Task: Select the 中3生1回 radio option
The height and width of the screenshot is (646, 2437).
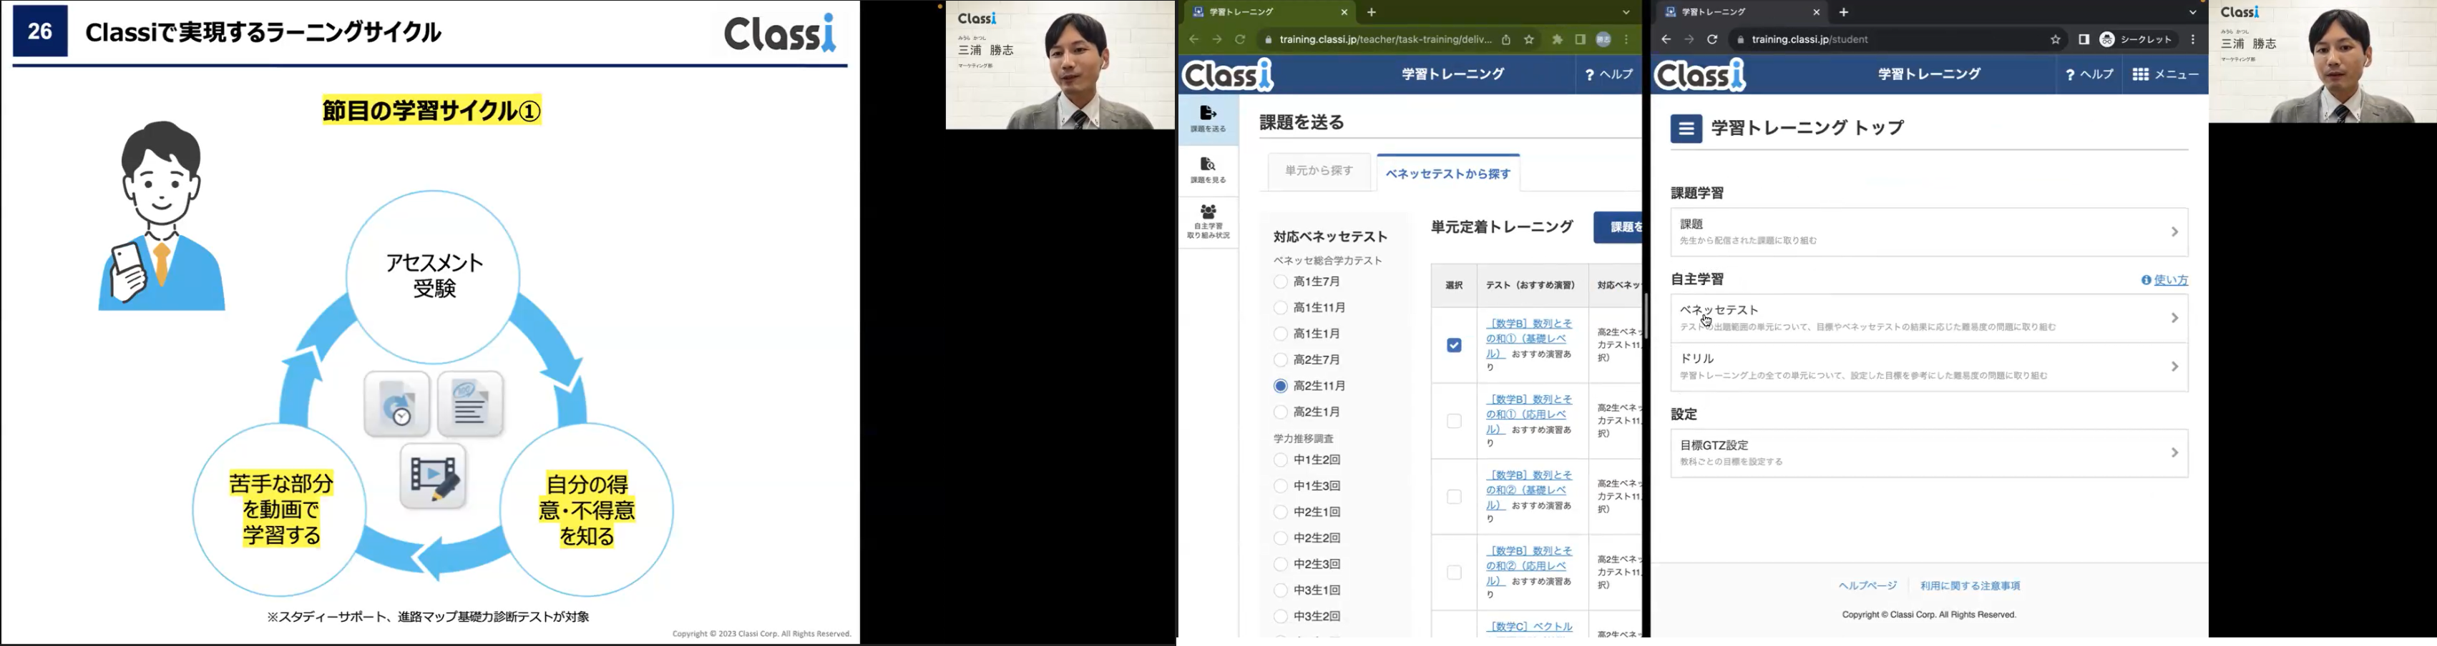Action: point(1281,590)
